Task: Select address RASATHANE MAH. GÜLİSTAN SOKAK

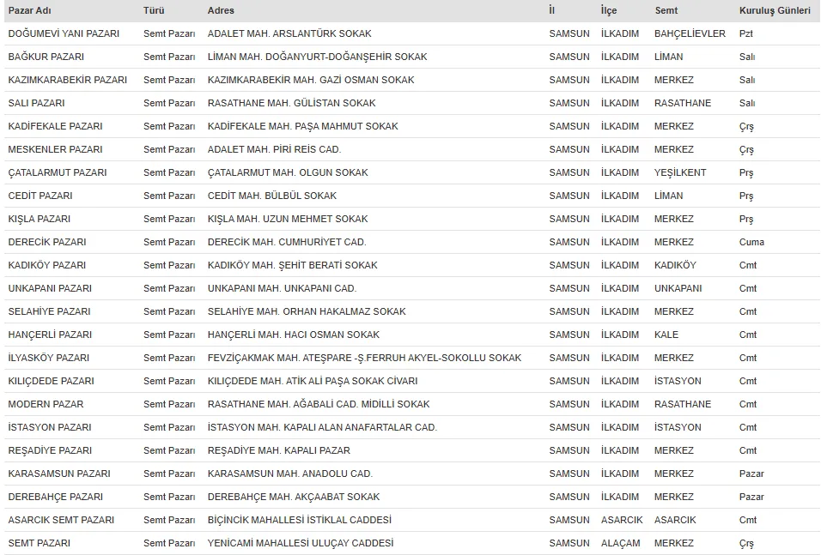Action: (292, 103)
